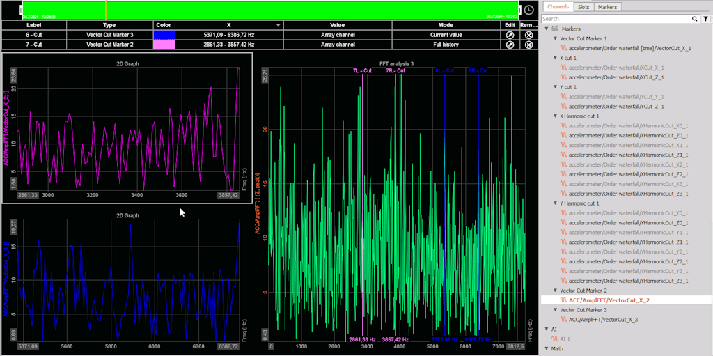The height and width of the screenshot is (356, 713).
Task: Click the waveform icon of XHarmonicCut_Z0_1
Action: point(564,135)
